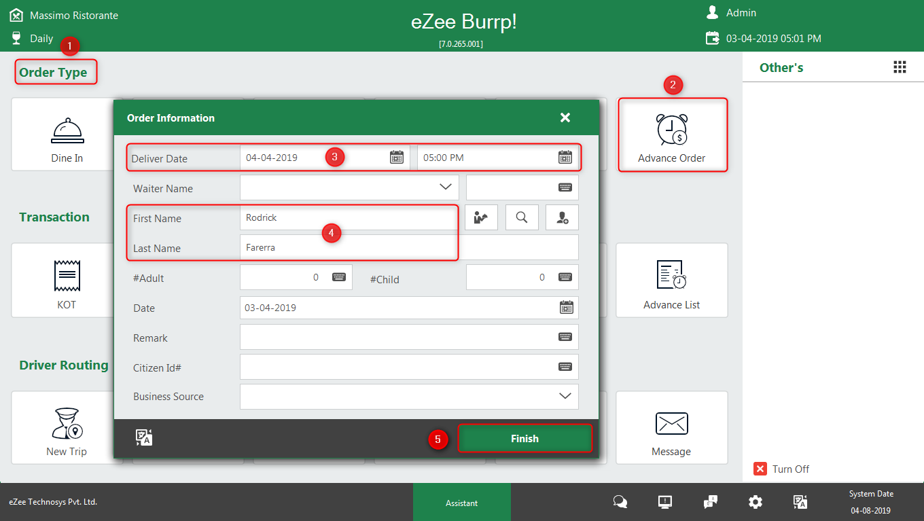
Task: Click the Massimo Ristorante restaurant icon
Action: point(16,15)
